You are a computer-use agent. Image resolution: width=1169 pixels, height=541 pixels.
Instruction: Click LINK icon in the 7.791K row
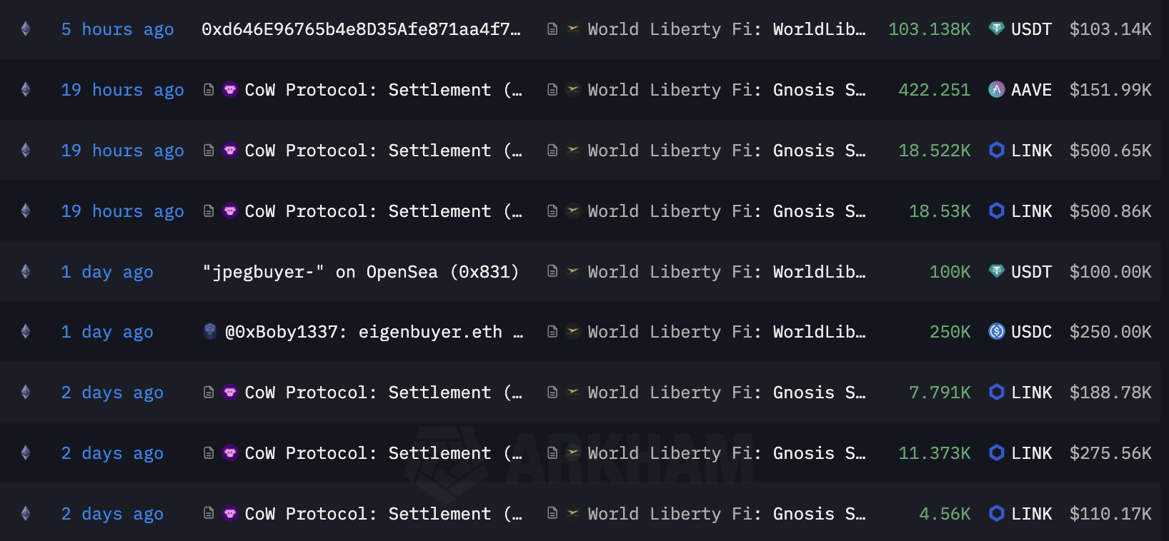[x=996, y=393]
